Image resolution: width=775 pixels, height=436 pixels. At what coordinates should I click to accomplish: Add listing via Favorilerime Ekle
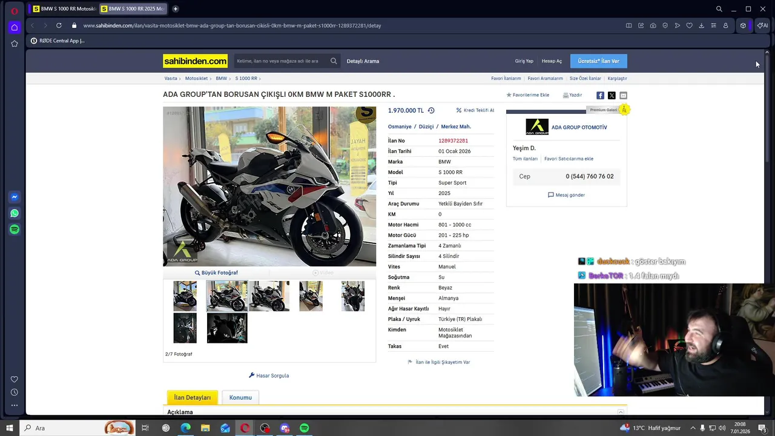click(x=528, y=95)
